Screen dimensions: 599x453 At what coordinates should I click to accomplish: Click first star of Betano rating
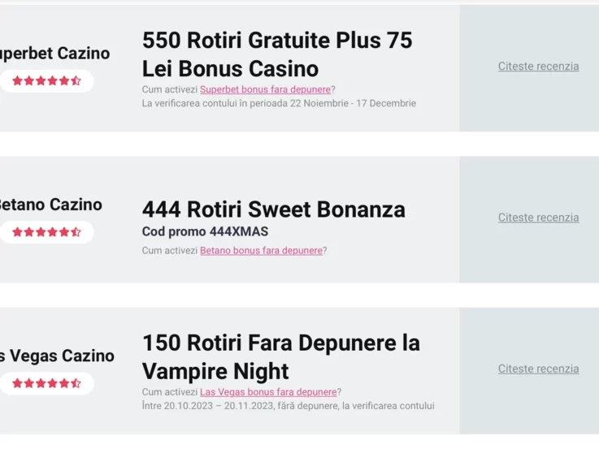(17, 232)
